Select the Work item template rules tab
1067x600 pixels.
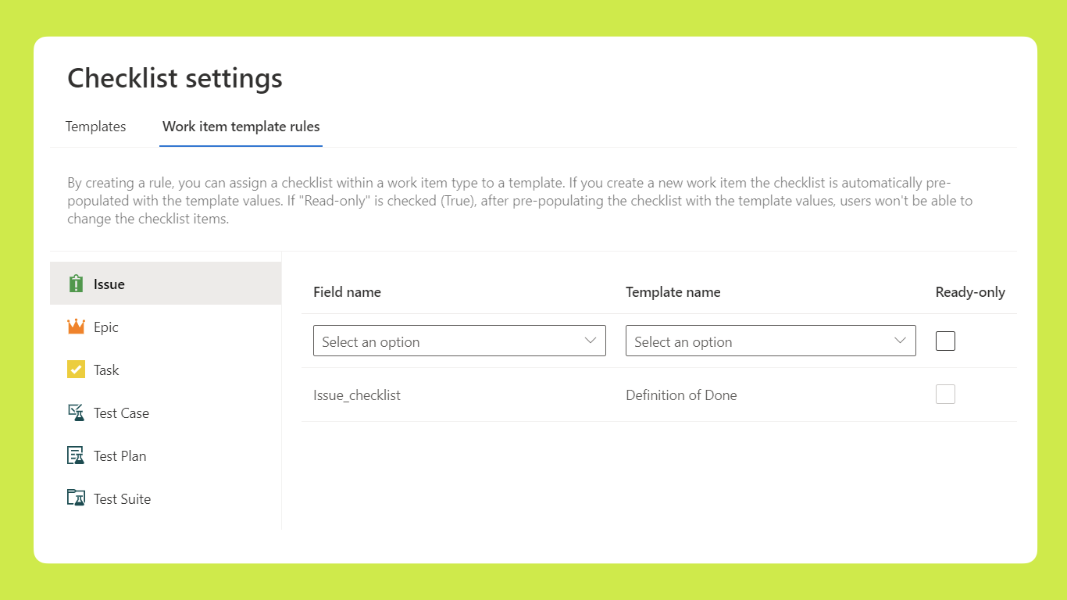pyautogui.click(x=241, y=126)
